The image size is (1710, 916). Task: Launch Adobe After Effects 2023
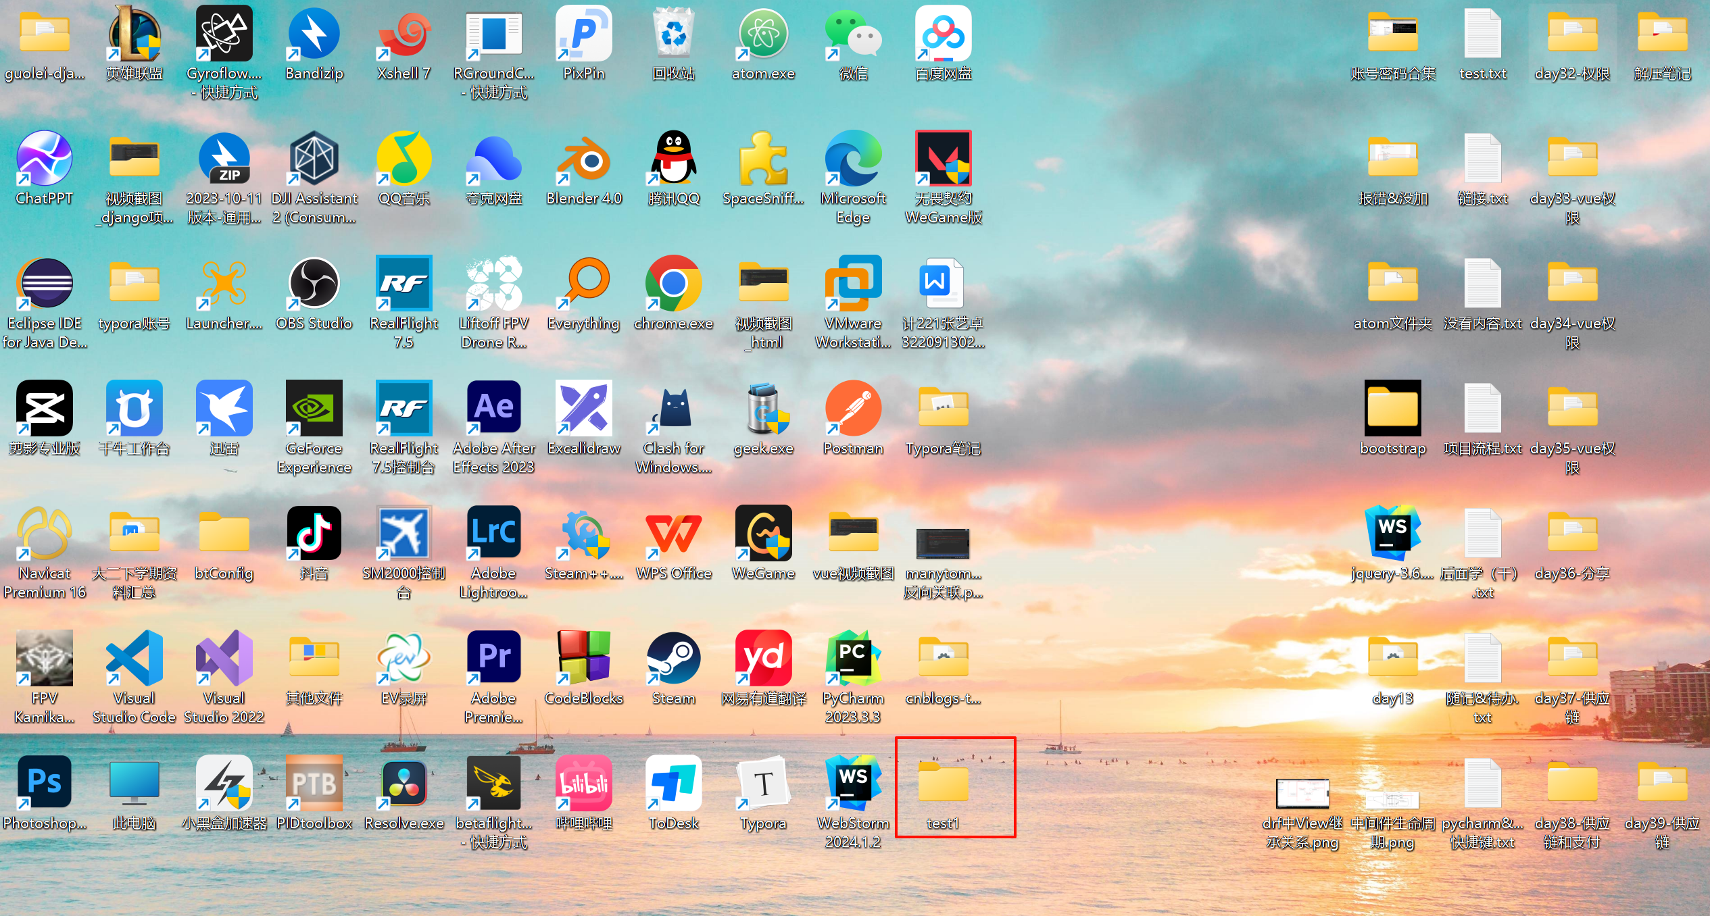[x=494, y=409]
